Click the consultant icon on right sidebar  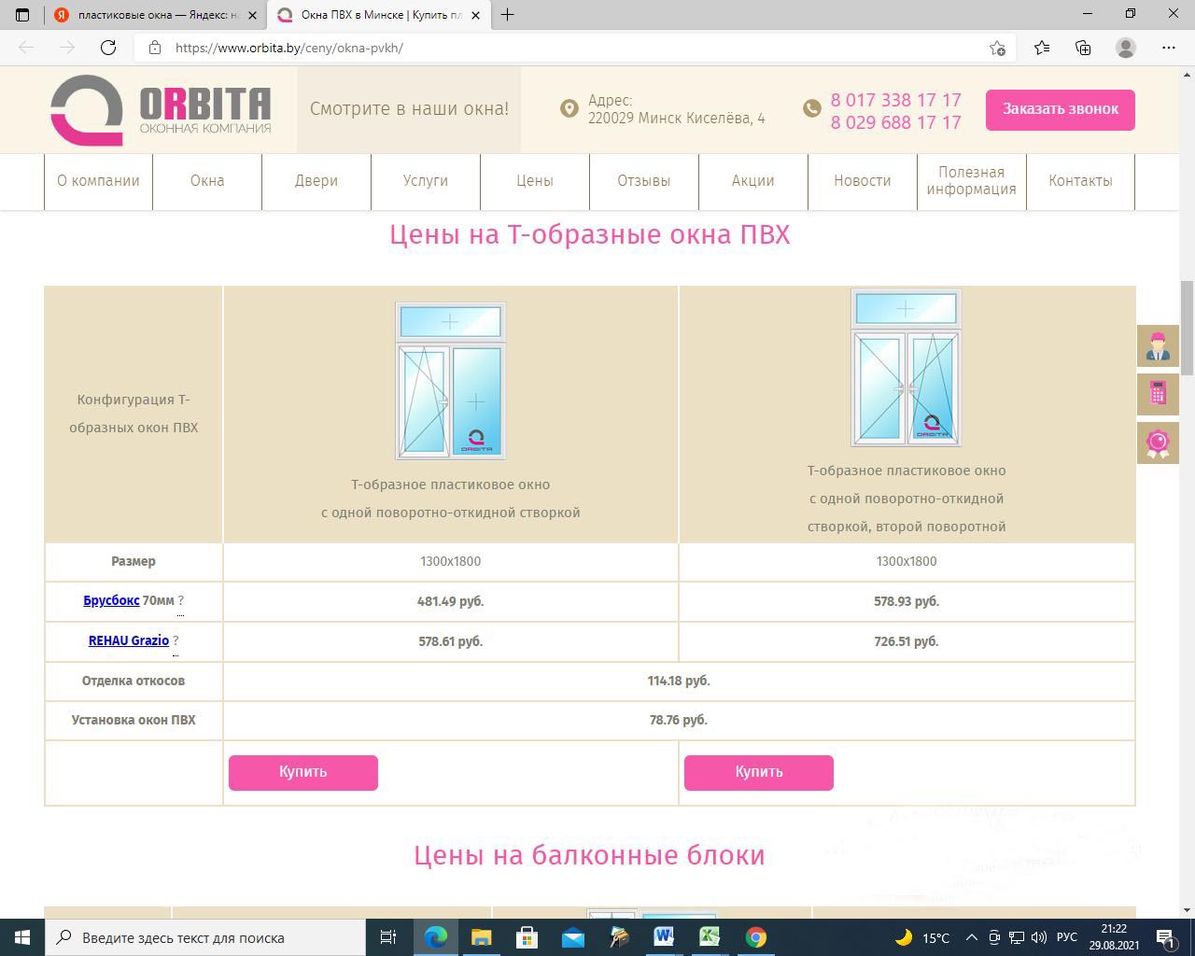tap(1158, 346)
